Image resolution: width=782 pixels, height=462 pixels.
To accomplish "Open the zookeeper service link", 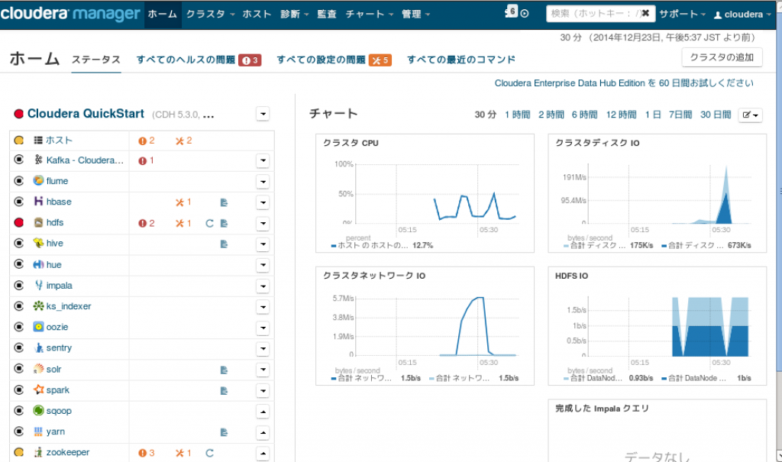I will coord(68,453).
